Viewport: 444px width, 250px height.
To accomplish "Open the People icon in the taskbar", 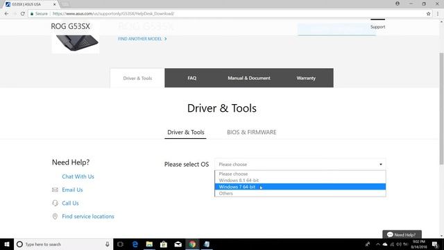I will click(x=368, y=244).
